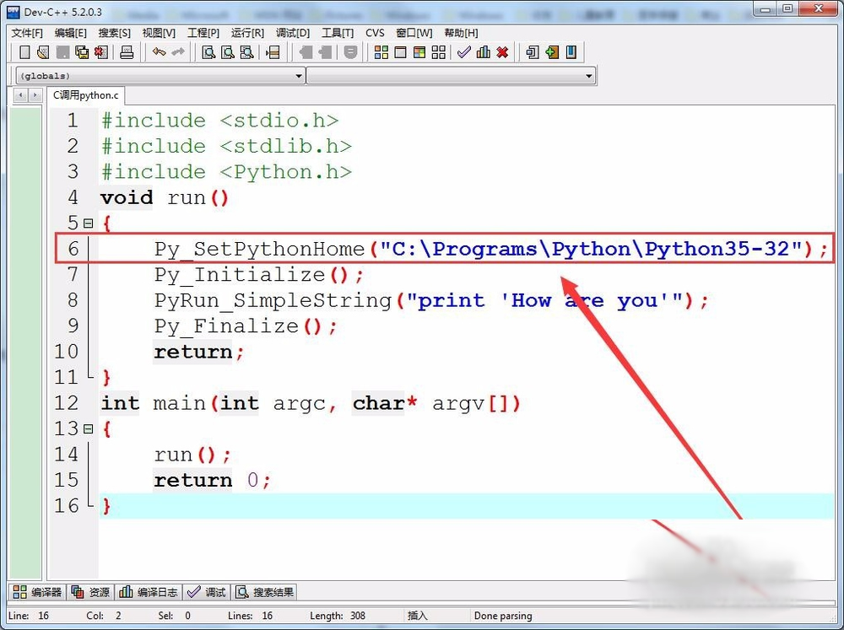Click the Compile and Run icon
844x630 pixels.
[419, 52]
